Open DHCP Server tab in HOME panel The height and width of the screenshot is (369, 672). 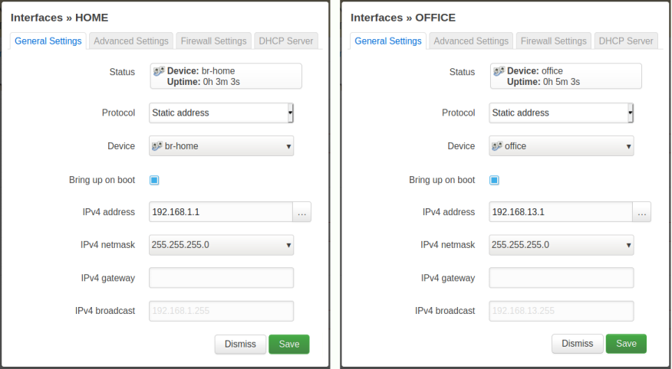point(285,41)
